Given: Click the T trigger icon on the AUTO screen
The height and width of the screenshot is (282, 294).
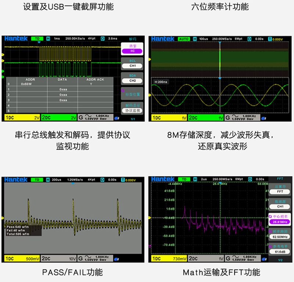Looking at the screenshot, I should (x=270, y=39).
